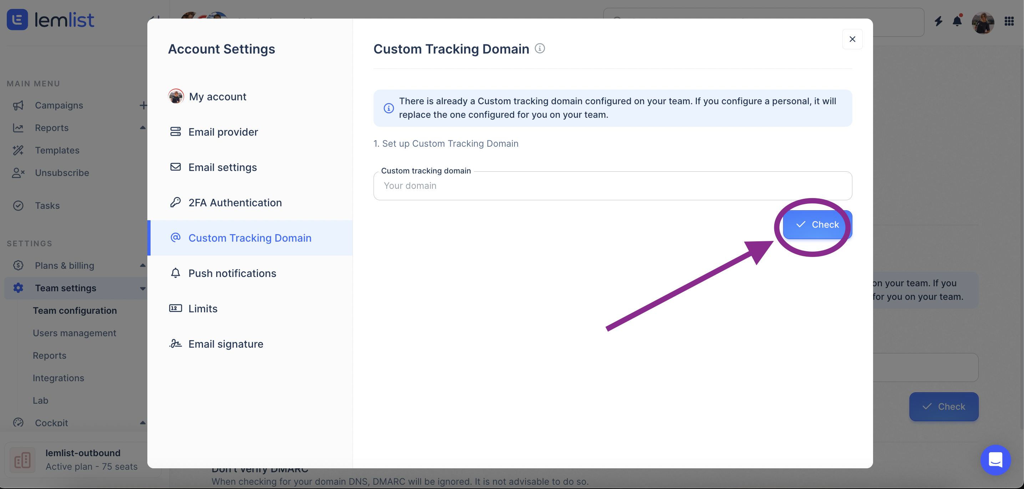Click the Email provider server icon
The height and width of the screenshot is (489, 1024).
coord(175,132)
